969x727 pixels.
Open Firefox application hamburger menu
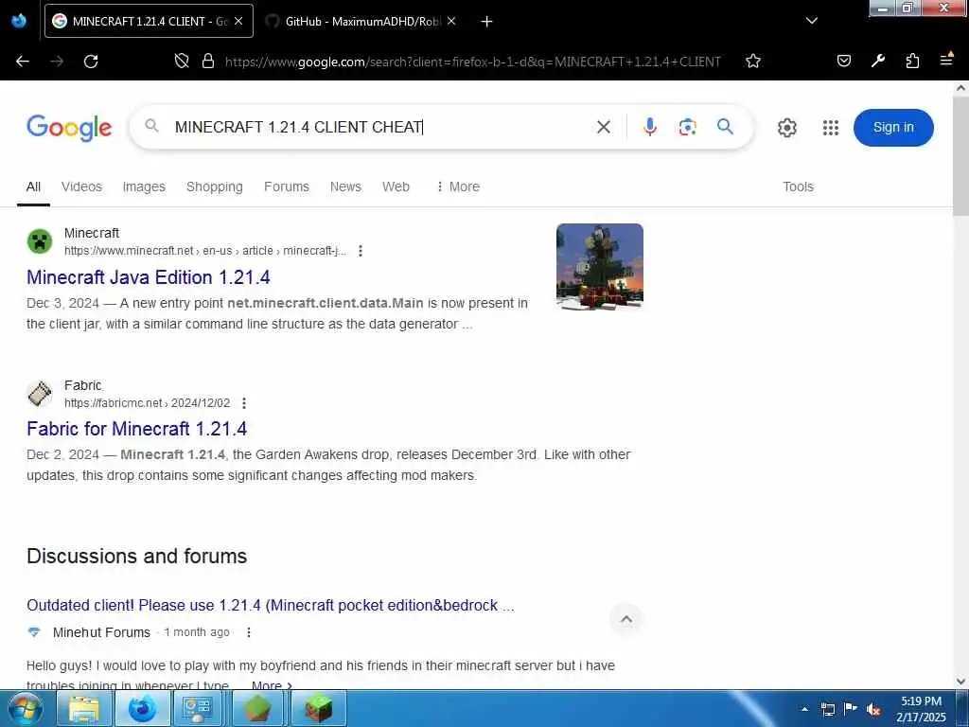[x=946, y=60]
